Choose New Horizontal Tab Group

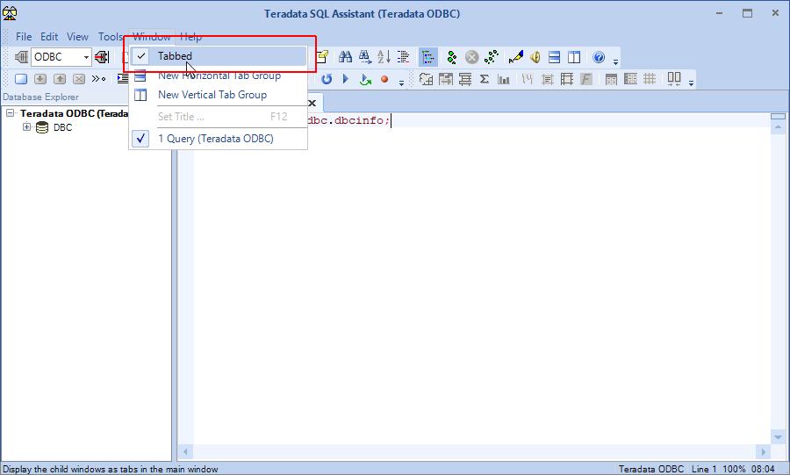tap(219, 76)
